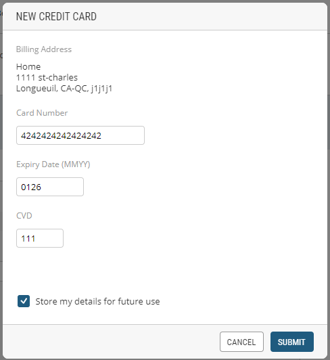Click the NEW CREDIT CARD dialog title
The image size is (330, 360).
coord(56,16)
